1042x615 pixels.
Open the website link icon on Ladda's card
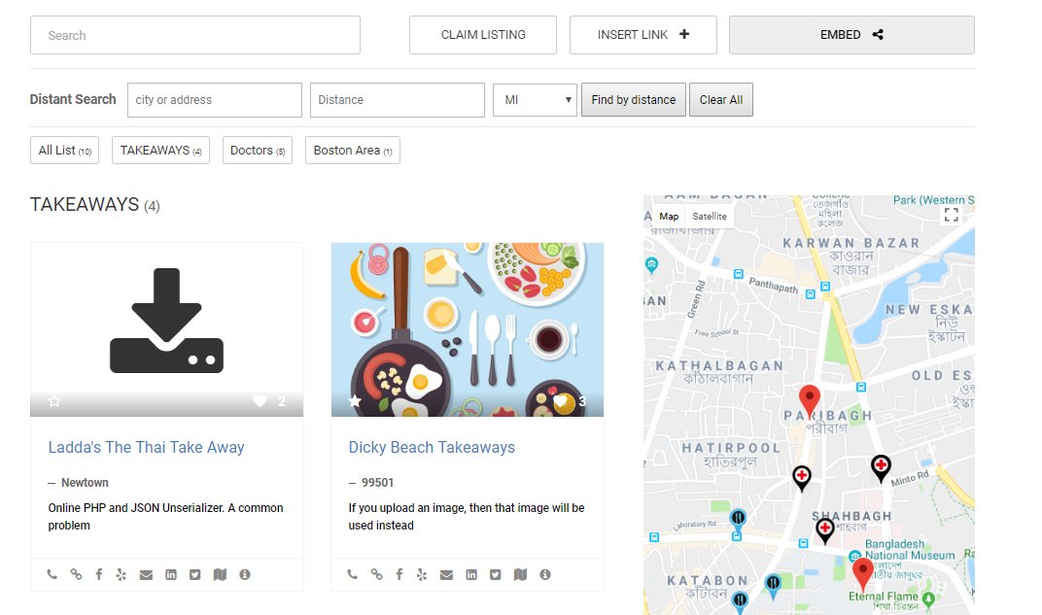77,574
